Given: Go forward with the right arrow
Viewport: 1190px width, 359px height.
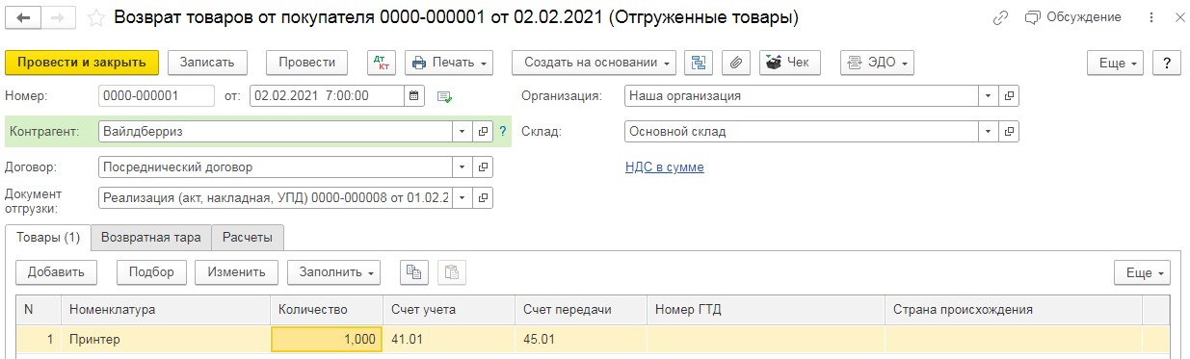Looking at the screenshot, I should (57, 18).
